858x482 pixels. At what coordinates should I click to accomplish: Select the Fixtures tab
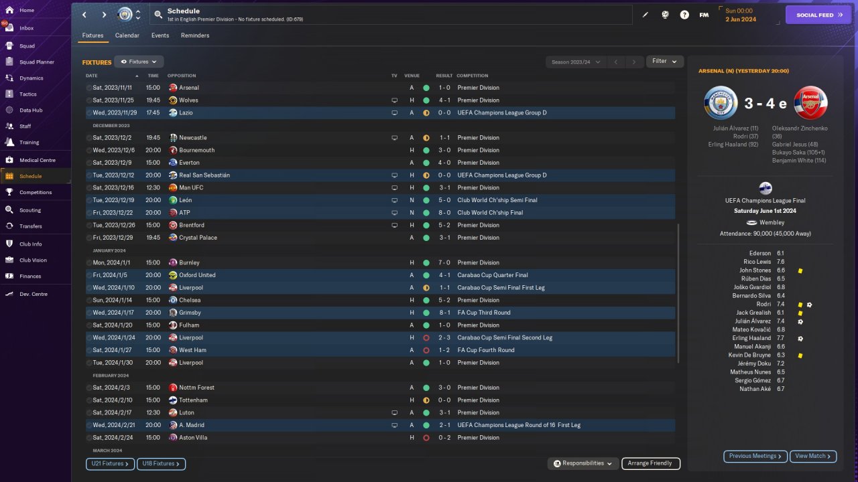(93, 35)
